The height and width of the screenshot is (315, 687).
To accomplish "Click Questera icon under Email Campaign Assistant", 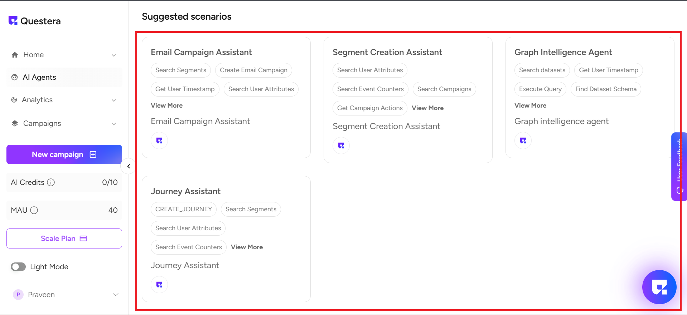I will click(159, 141).
